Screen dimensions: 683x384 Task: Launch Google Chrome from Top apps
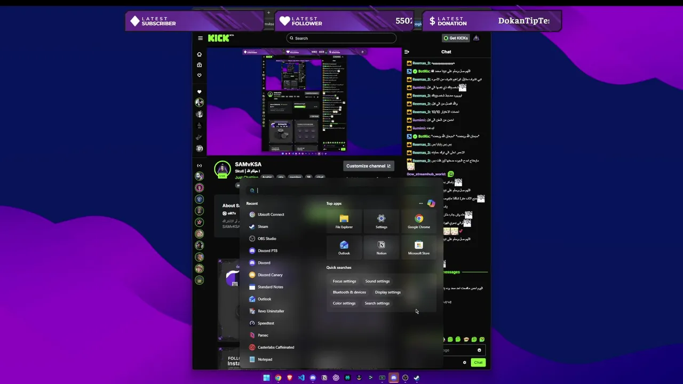(x=419, y=221)
